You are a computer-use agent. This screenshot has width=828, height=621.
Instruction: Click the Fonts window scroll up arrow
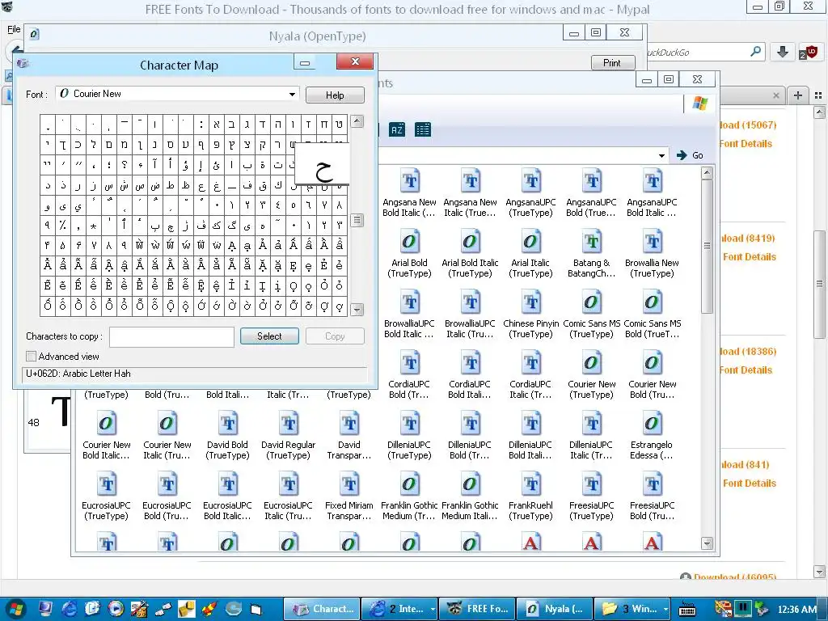coord(707,173)
